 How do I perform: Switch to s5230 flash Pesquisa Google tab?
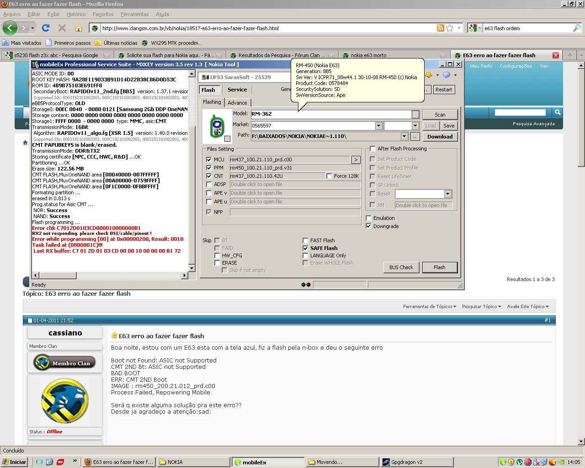(56, 55)
